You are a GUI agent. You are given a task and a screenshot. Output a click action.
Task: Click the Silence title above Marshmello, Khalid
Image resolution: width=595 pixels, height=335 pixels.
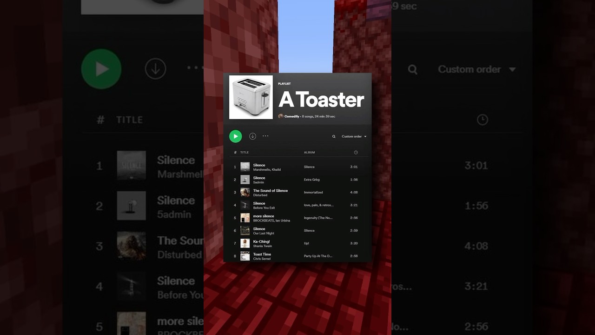click(259, 165)
